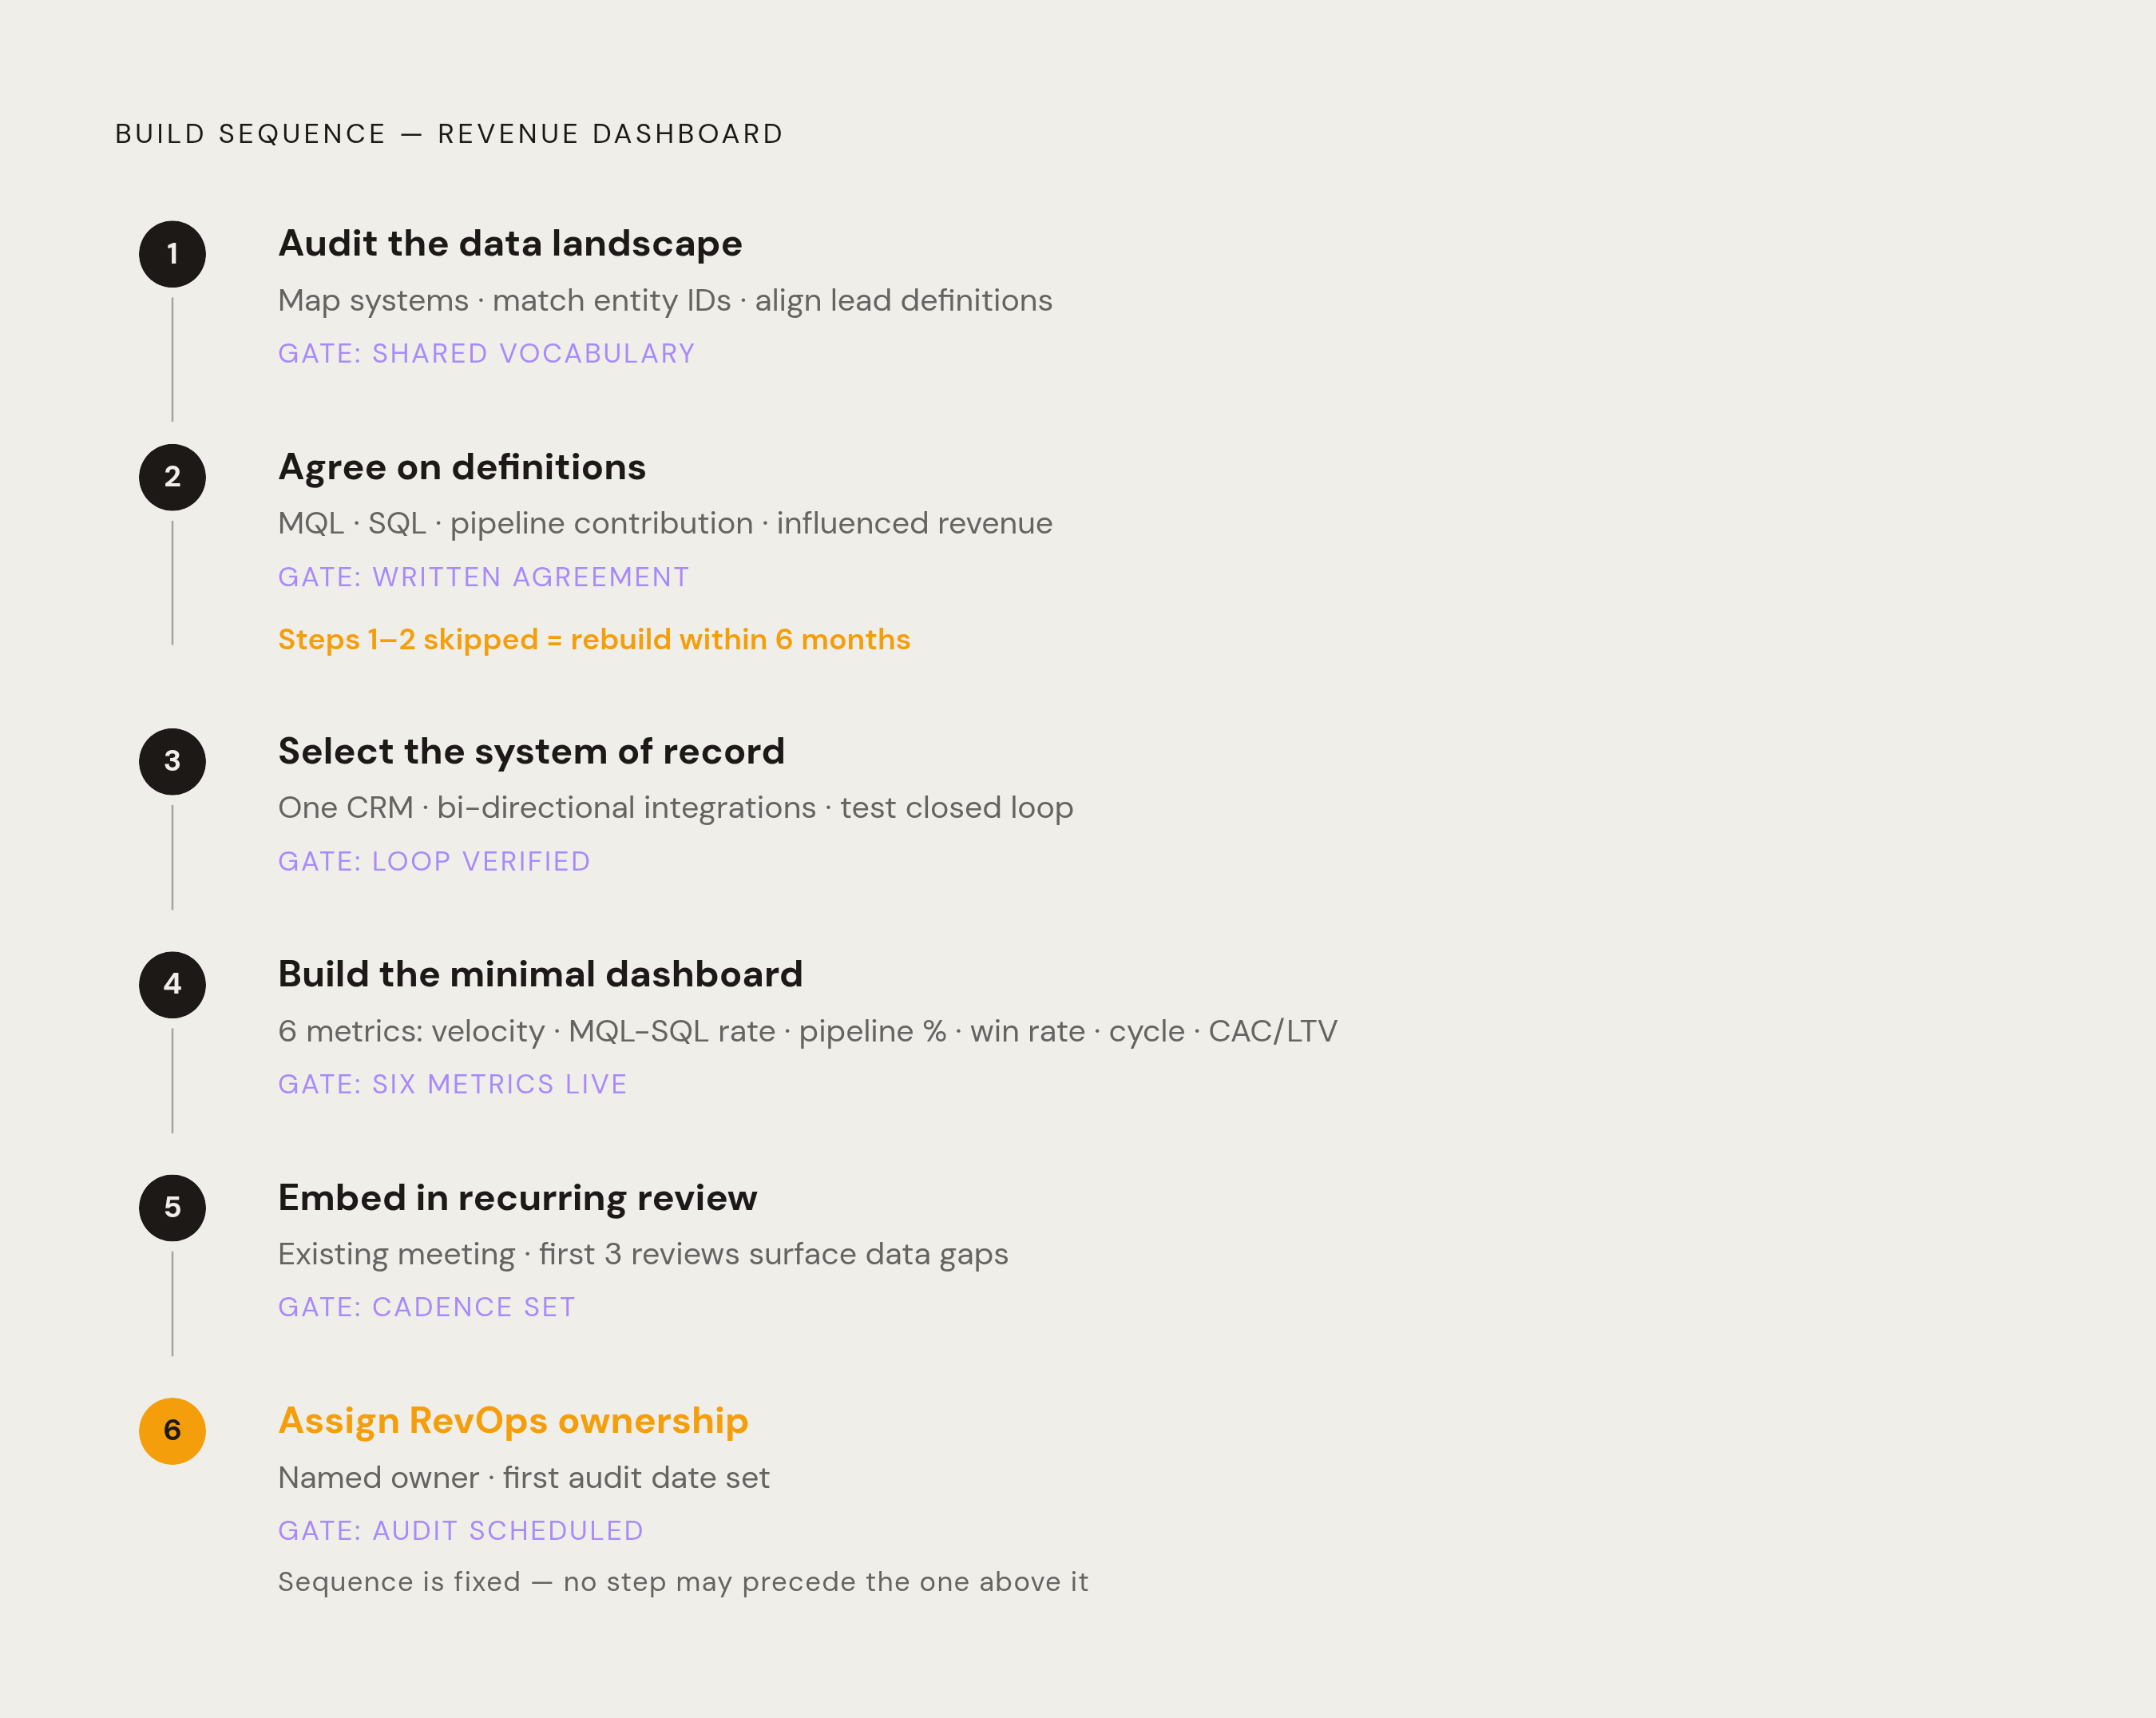Open 'Build the minimal dashboard' heading
Screen dimensions: 2156x1718
click(x=540, y=974)
